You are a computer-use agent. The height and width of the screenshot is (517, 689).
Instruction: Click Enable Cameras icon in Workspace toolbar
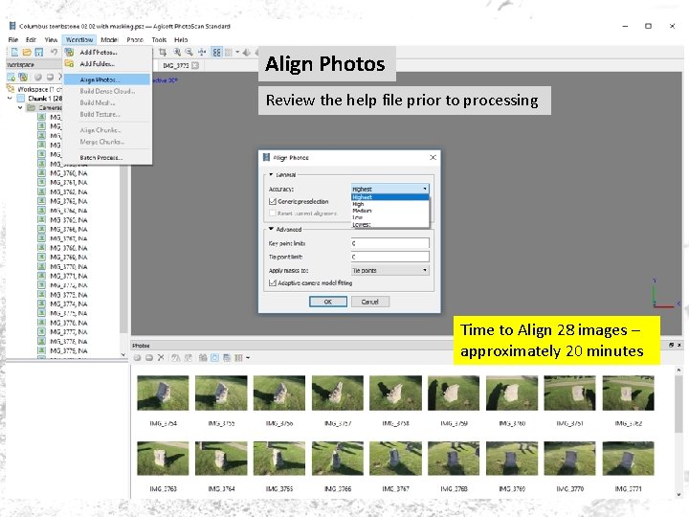point(38,77)
